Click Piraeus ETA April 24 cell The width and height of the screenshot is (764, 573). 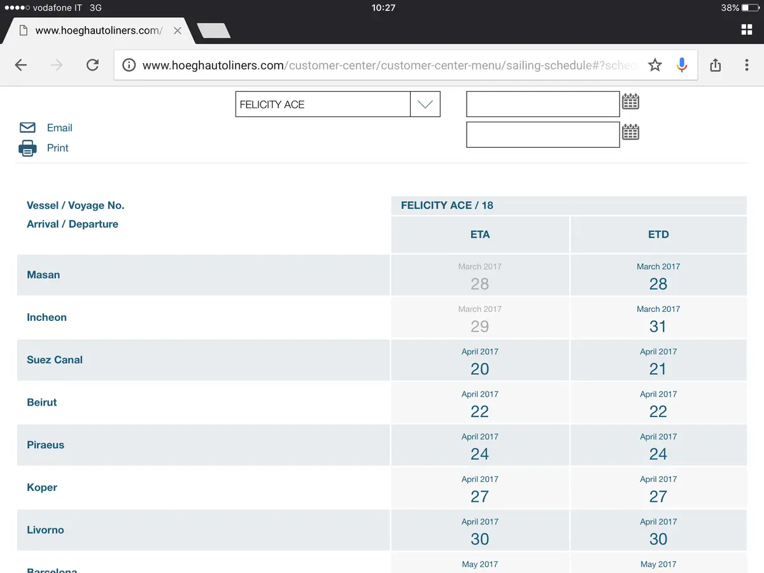coord(480,446)
